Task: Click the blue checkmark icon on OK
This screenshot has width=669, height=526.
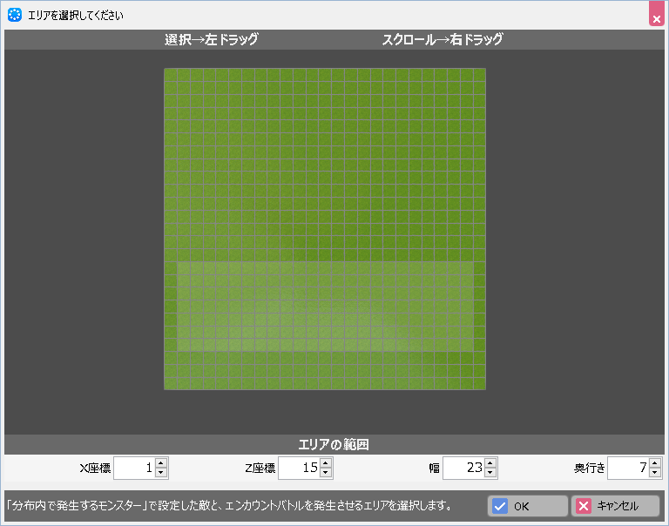Action: [x=500, y=506]
